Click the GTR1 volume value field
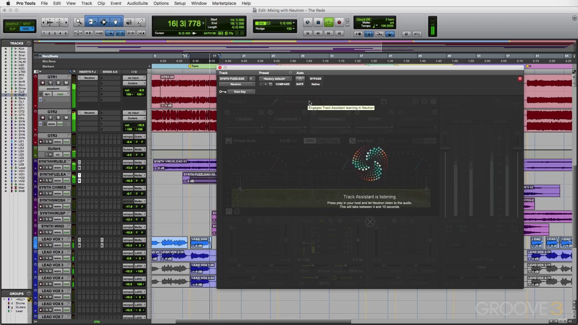This screenshot has height=325, width=578. pos(134,90)
